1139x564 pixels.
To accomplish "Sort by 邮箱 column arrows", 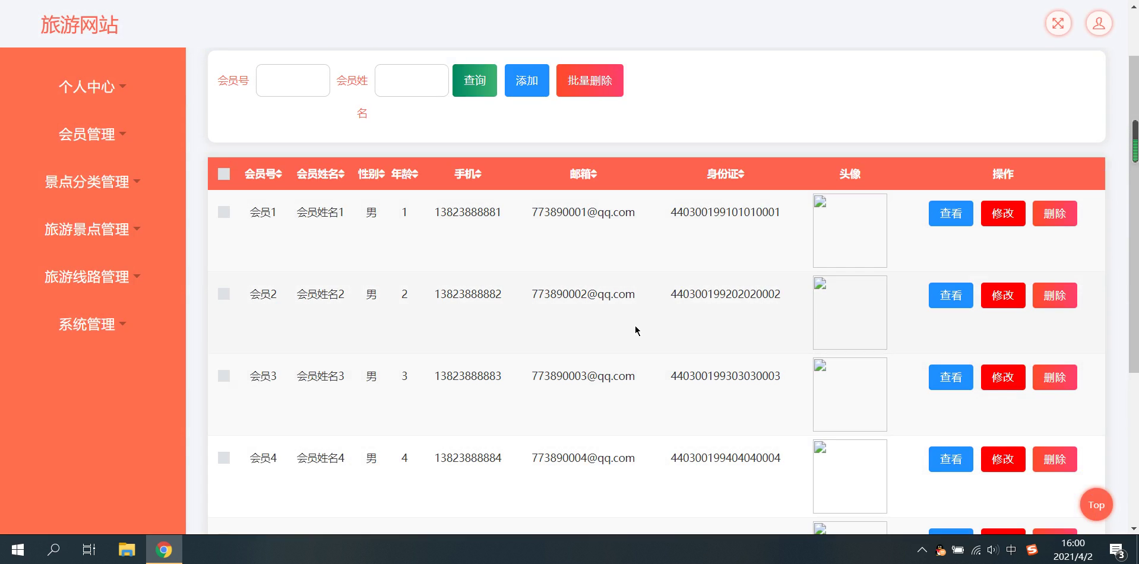I will (594, 174).
